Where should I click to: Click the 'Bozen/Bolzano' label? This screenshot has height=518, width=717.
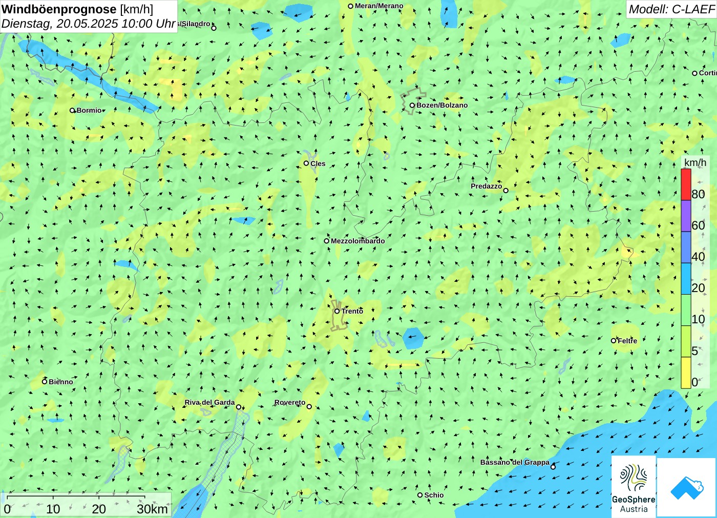coord(442,105)
